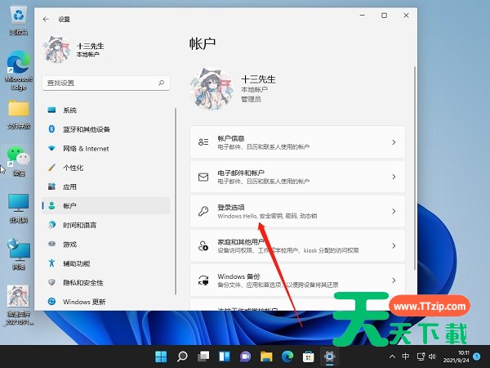The height and width of the screenshot is (368, 490).
Task: Click the 查找设置 search field
Action: coord(106,83)
